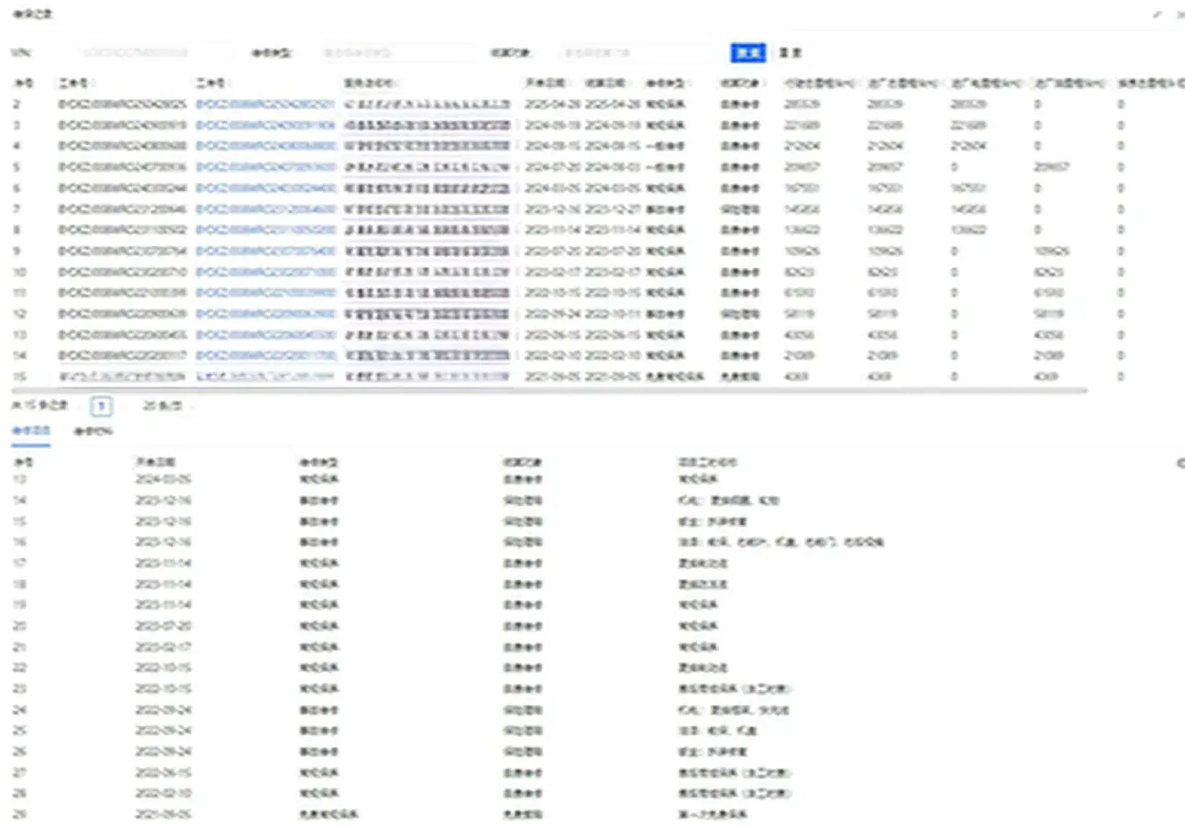The height and width of the screenshot is (826, 1185).
Task: Open the third filter dropdown before search button
Action: point(633,53)
